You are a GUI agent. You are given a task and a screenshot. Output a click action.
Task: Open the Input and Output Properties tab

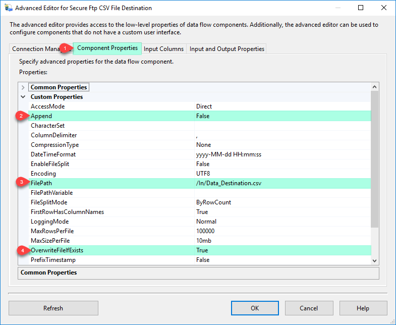pos(227,49)
